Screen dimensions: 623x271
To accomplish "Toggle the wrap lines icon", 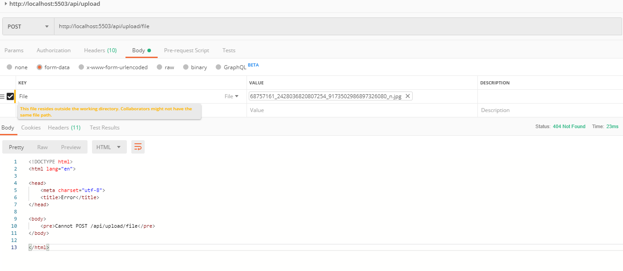I will [x=138, y=147].
